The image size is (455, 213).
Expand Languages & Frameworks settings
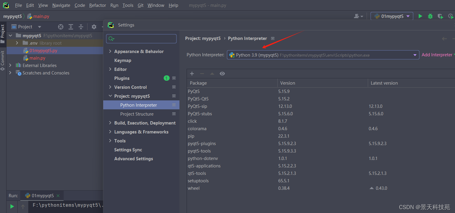coord(110,132)
